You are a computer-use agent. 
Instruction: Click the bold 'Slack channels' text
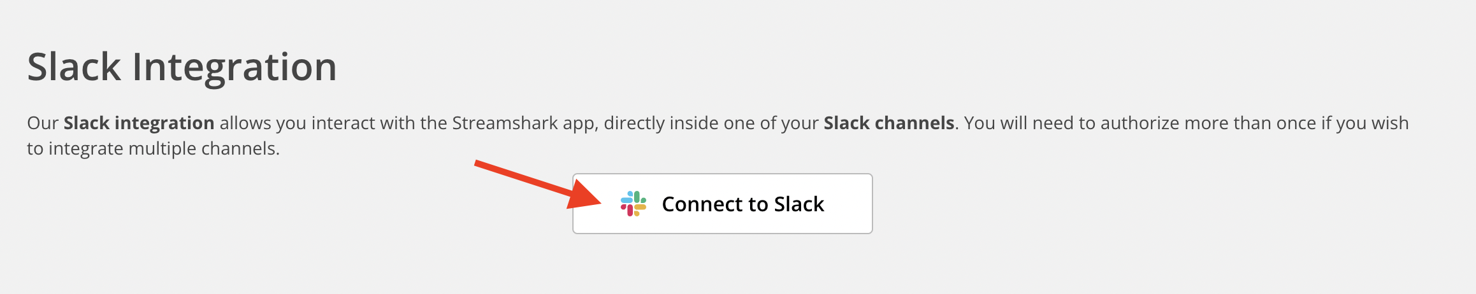(x=889, y=123)
